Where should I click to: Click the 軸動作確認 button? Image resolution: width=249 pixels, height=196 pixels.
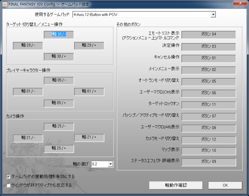click(176, 185)
